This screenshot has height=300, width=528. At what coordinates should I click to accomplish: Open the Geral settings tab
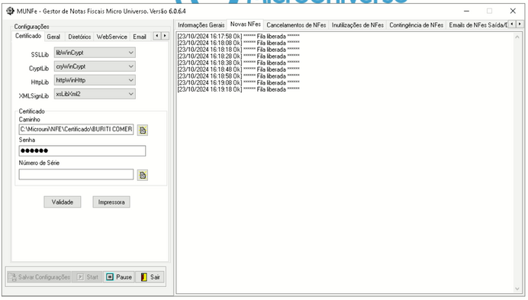click(53, 37)
